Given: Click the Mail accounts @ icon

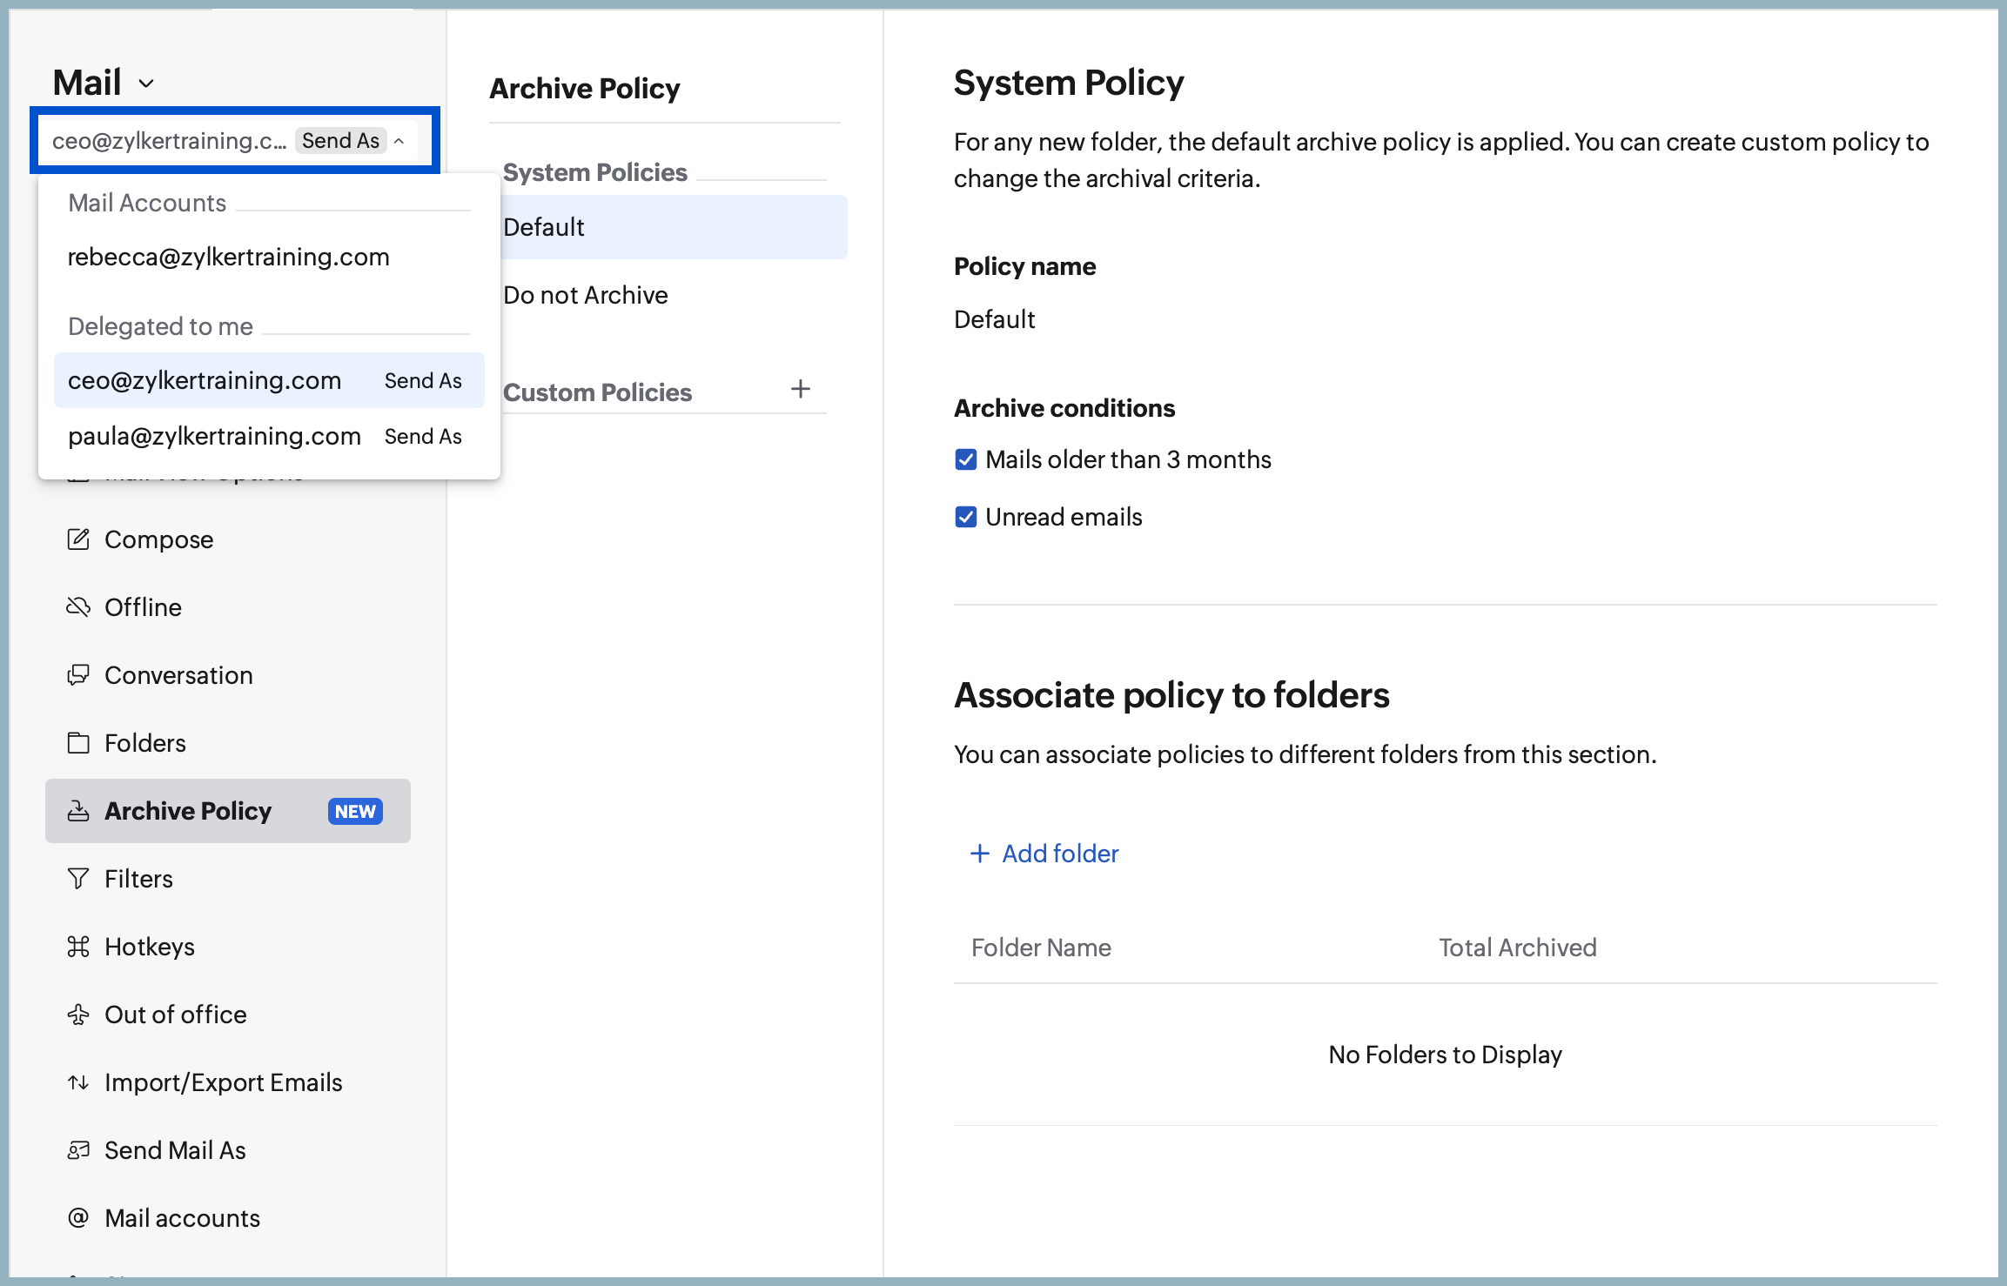Looking at the screenshot, I should click(x=78, y=1218).
